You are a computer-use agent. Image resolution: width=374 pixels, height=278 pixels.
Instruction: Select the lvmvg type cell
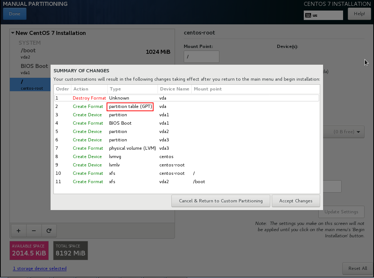coord(115,157)
